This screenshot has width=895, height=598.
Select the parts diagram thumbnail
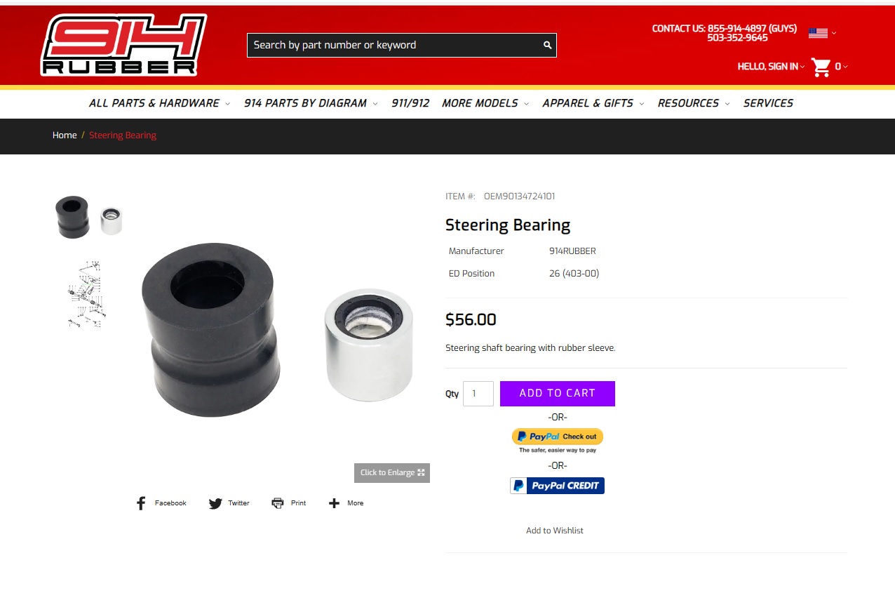click(87, 294)
